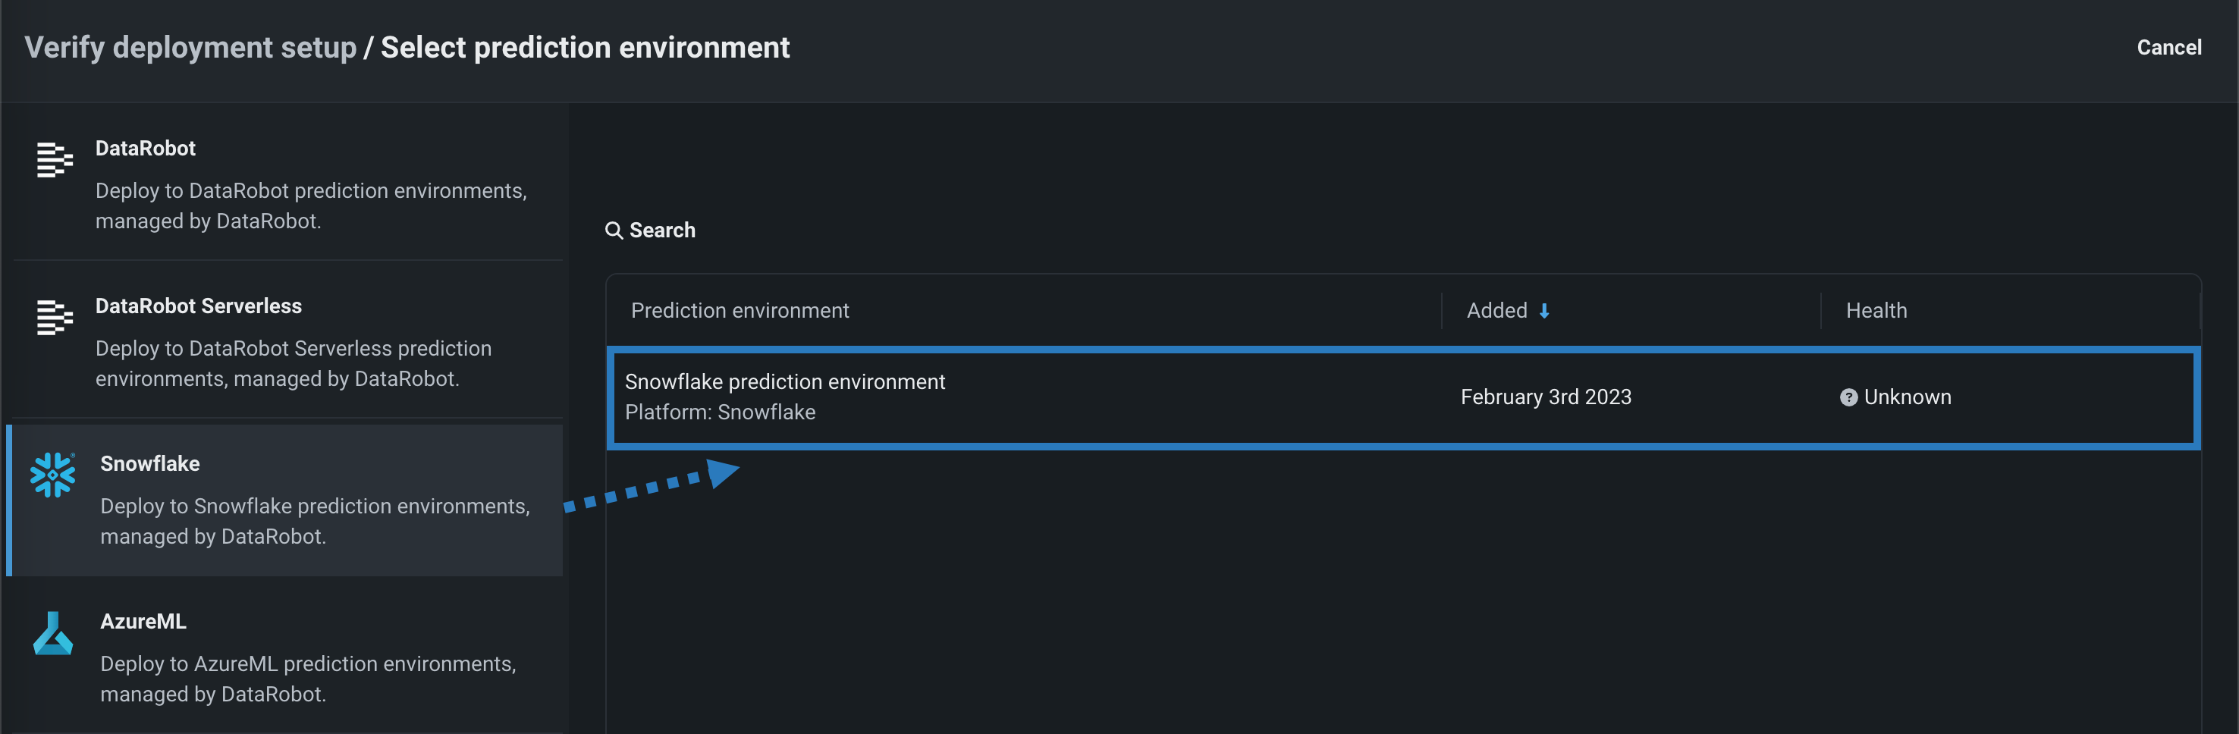Click the DataRobot logo icon
Screen dimensions: 2239x734
click(54, 160)
